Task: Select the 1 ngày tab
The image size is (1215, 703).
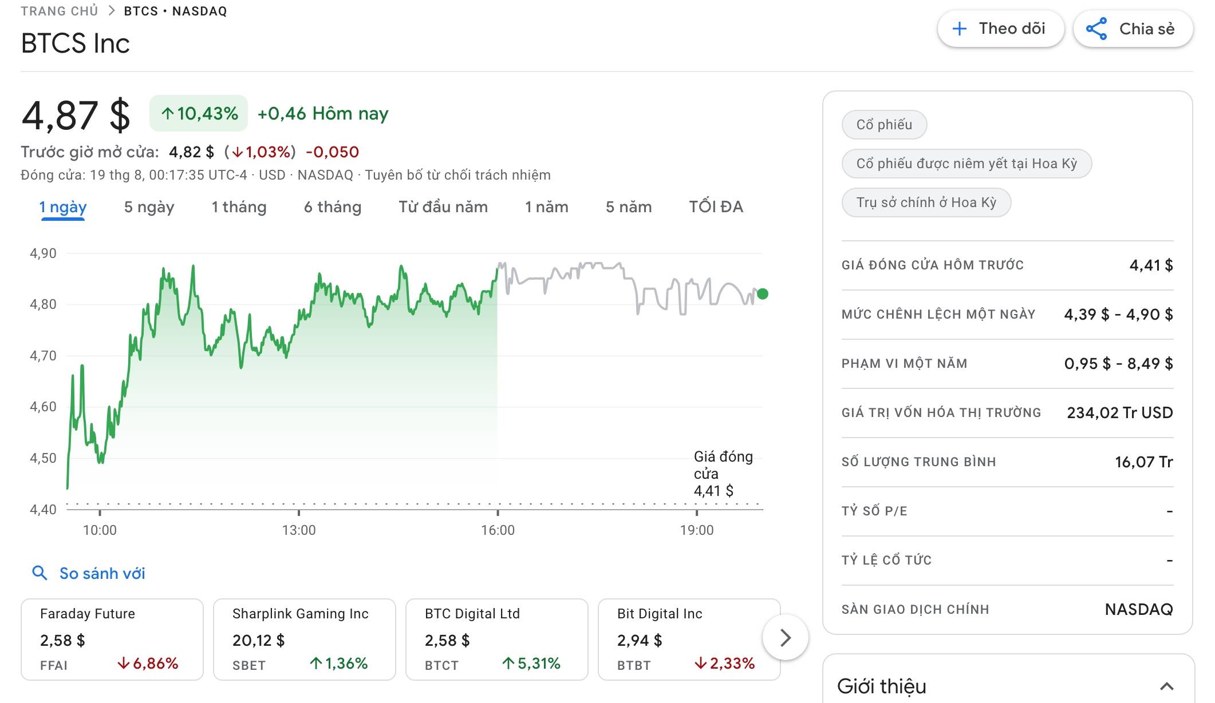Action: pos(63,207)
